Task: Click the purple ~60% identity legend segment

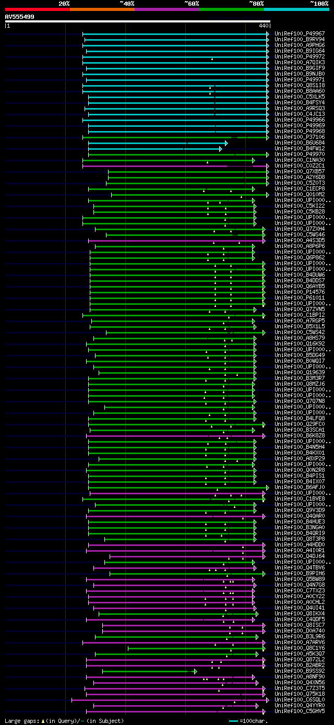Action: coord(167,9)
